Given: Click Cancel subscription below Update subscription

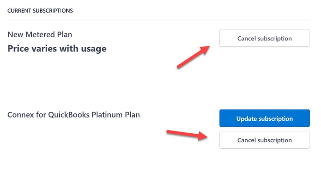Looking at the screenshot, I should 265,140.
